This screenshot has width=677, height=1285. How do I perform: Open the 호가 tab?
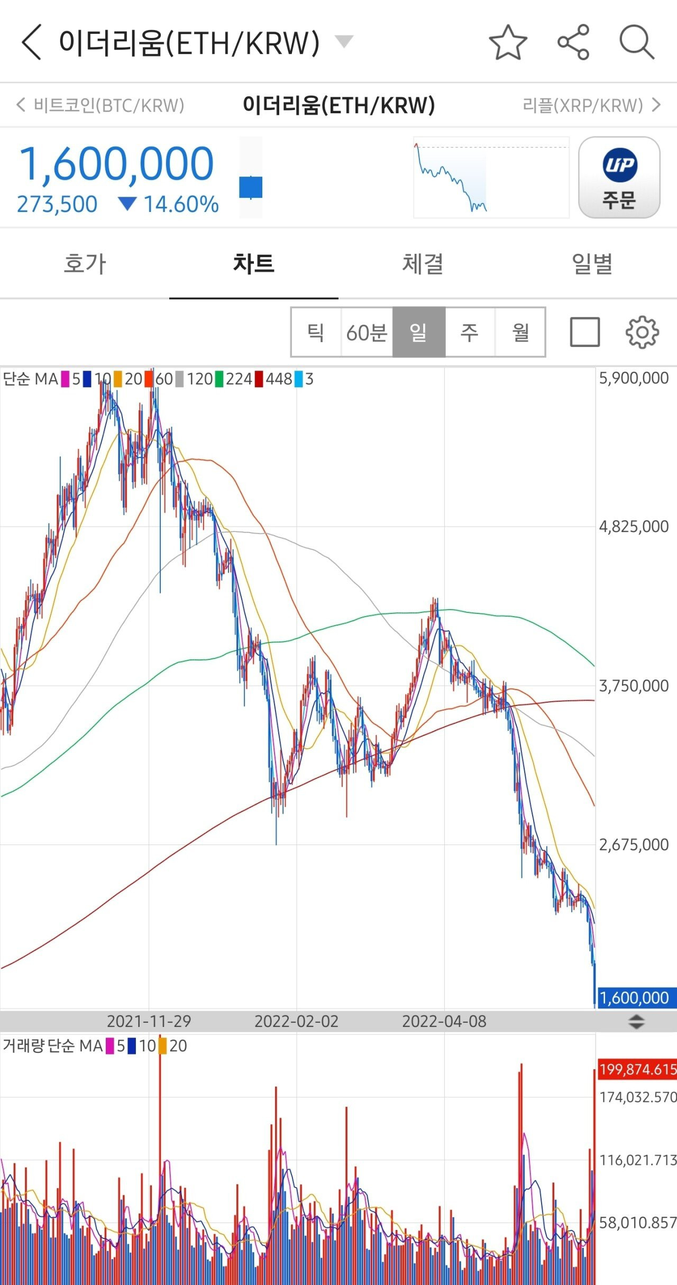[85, 263]
